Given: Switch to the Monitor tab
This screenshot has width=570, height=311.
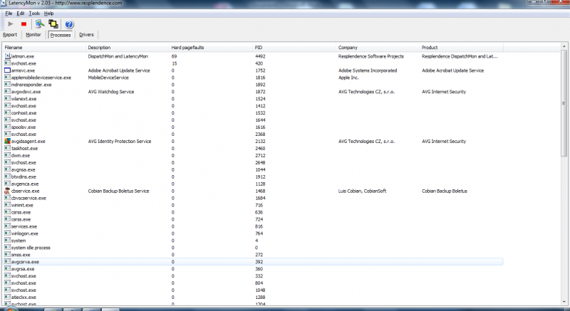Looking at the screenshot, I should [x=33, y=35].
